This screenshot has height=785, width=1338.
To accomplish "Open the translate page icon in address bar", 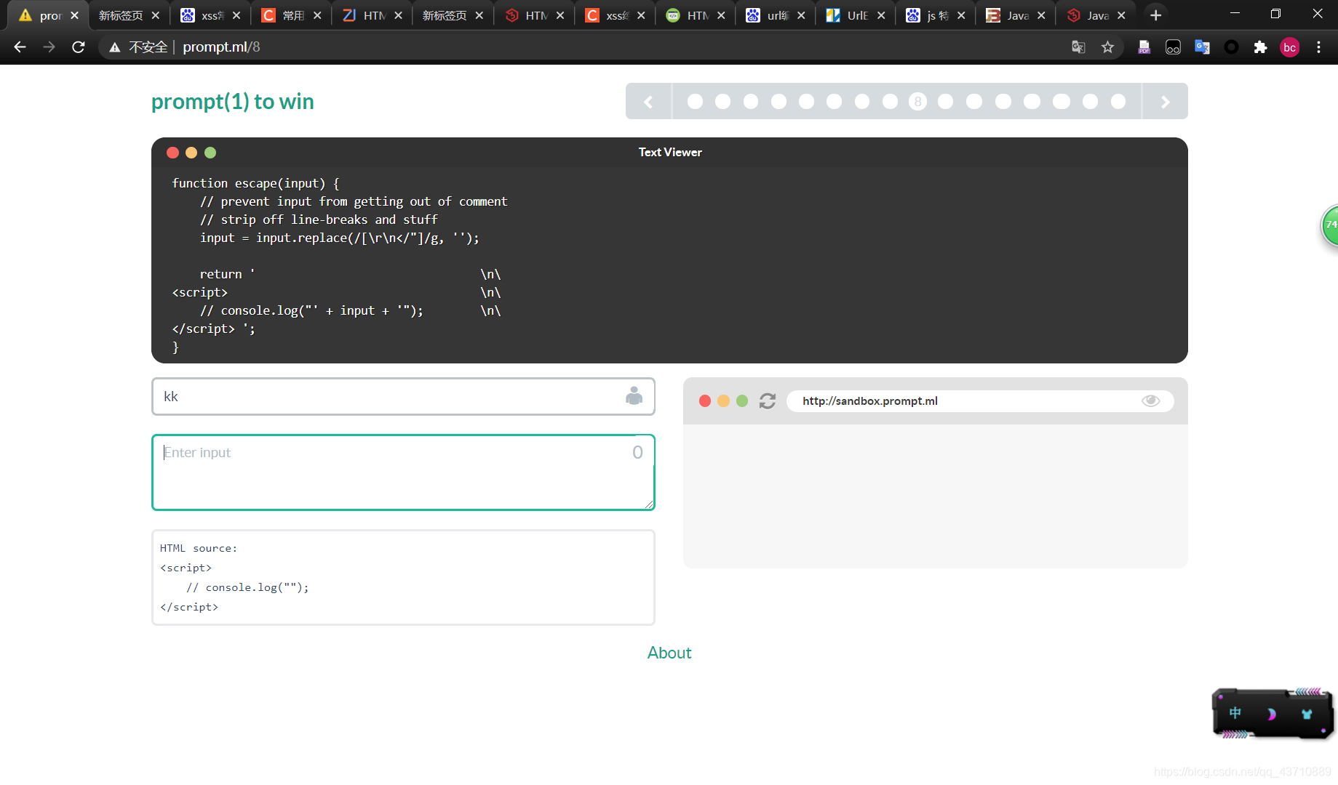I will 1078,47.
